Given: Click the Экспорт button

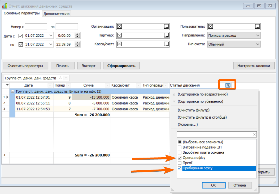Looking at the screenshot, I should (89, 66).
